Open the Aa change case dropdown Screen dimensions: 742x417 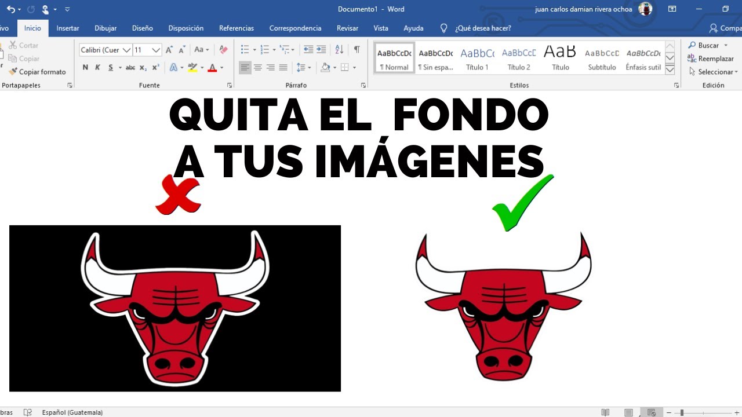click(x=201, y=50)
